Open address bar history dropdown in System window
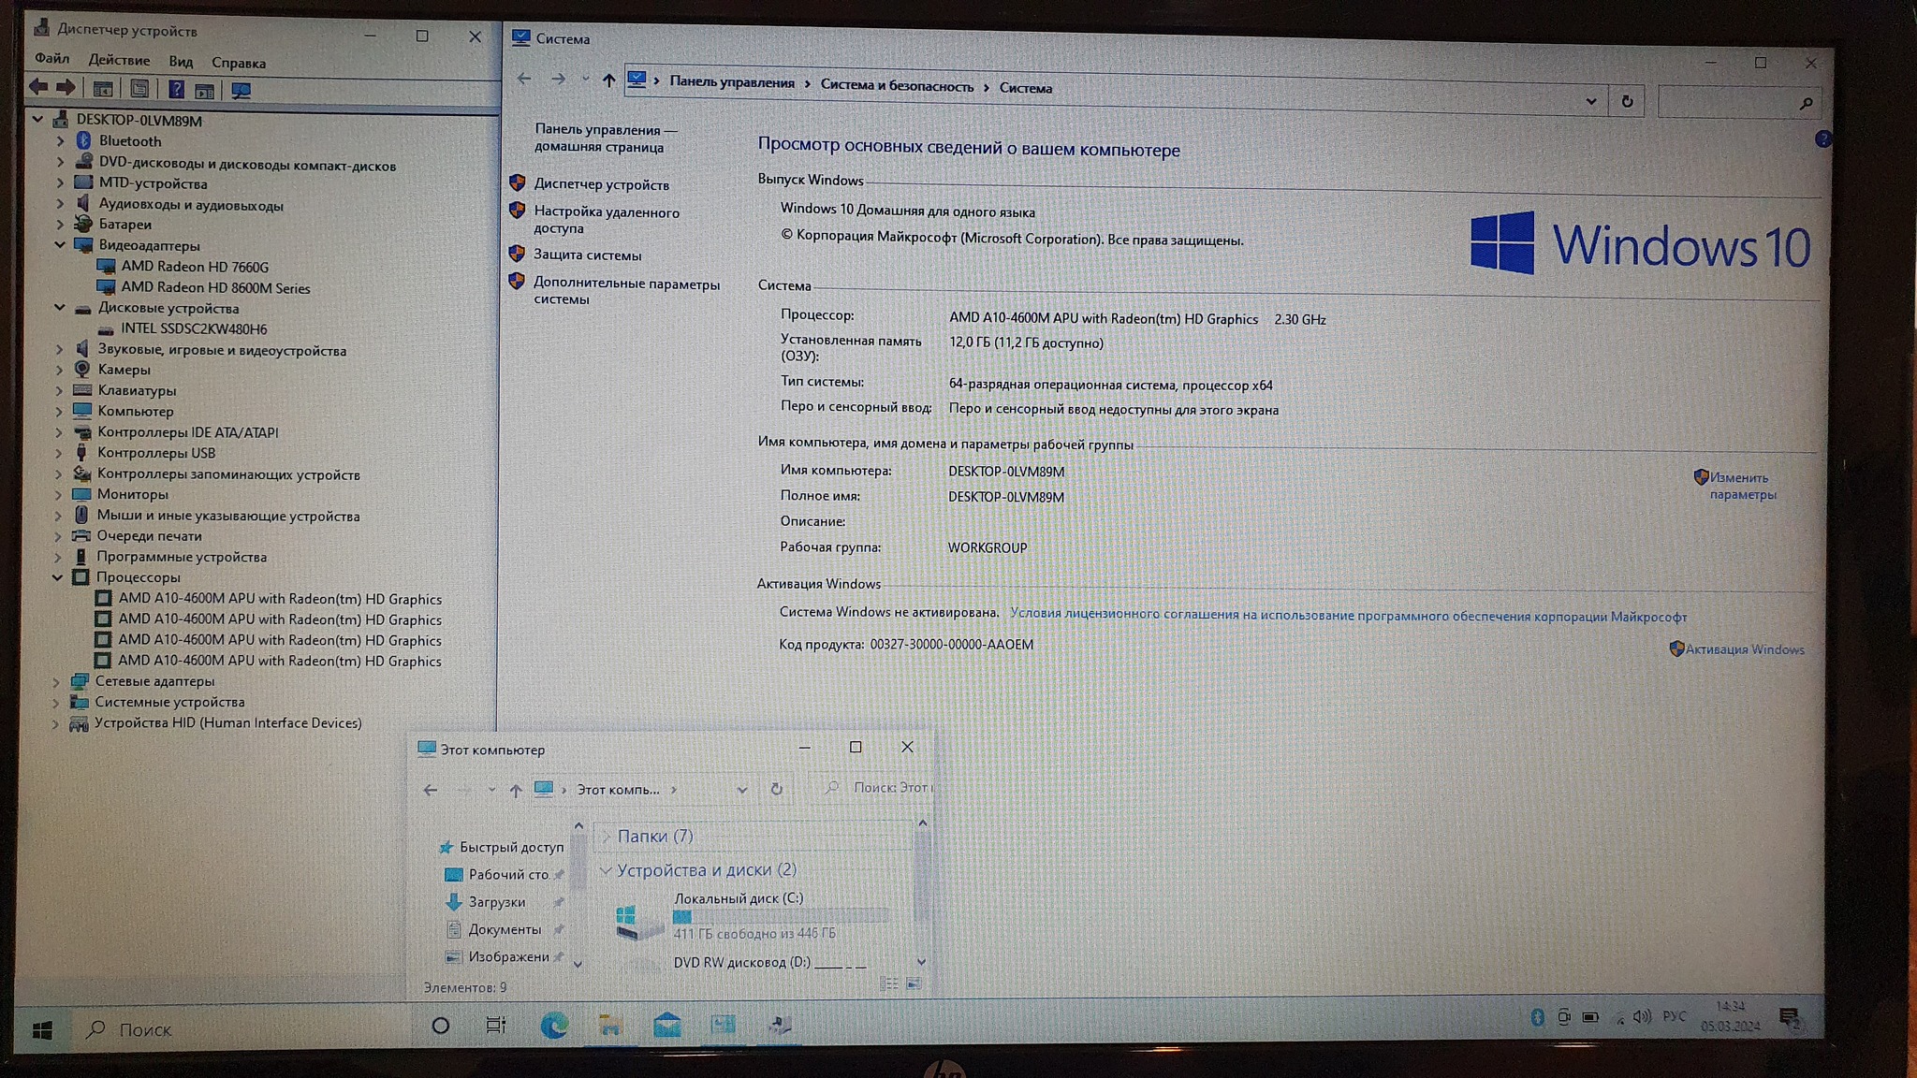The image size is (1917, 1078). [1590, 101]
